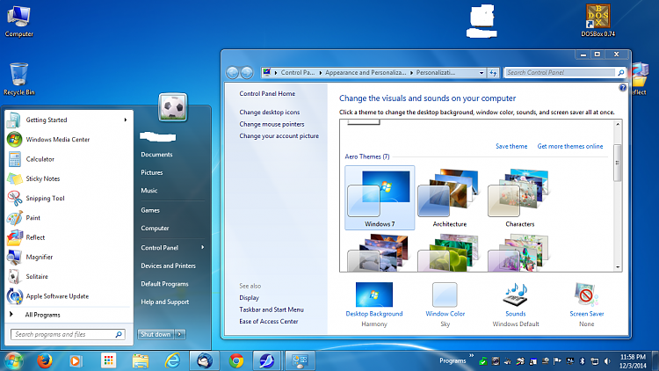Open Pictures from Start menu
This screenshot has width=659, height=371.
click(152, 172)
